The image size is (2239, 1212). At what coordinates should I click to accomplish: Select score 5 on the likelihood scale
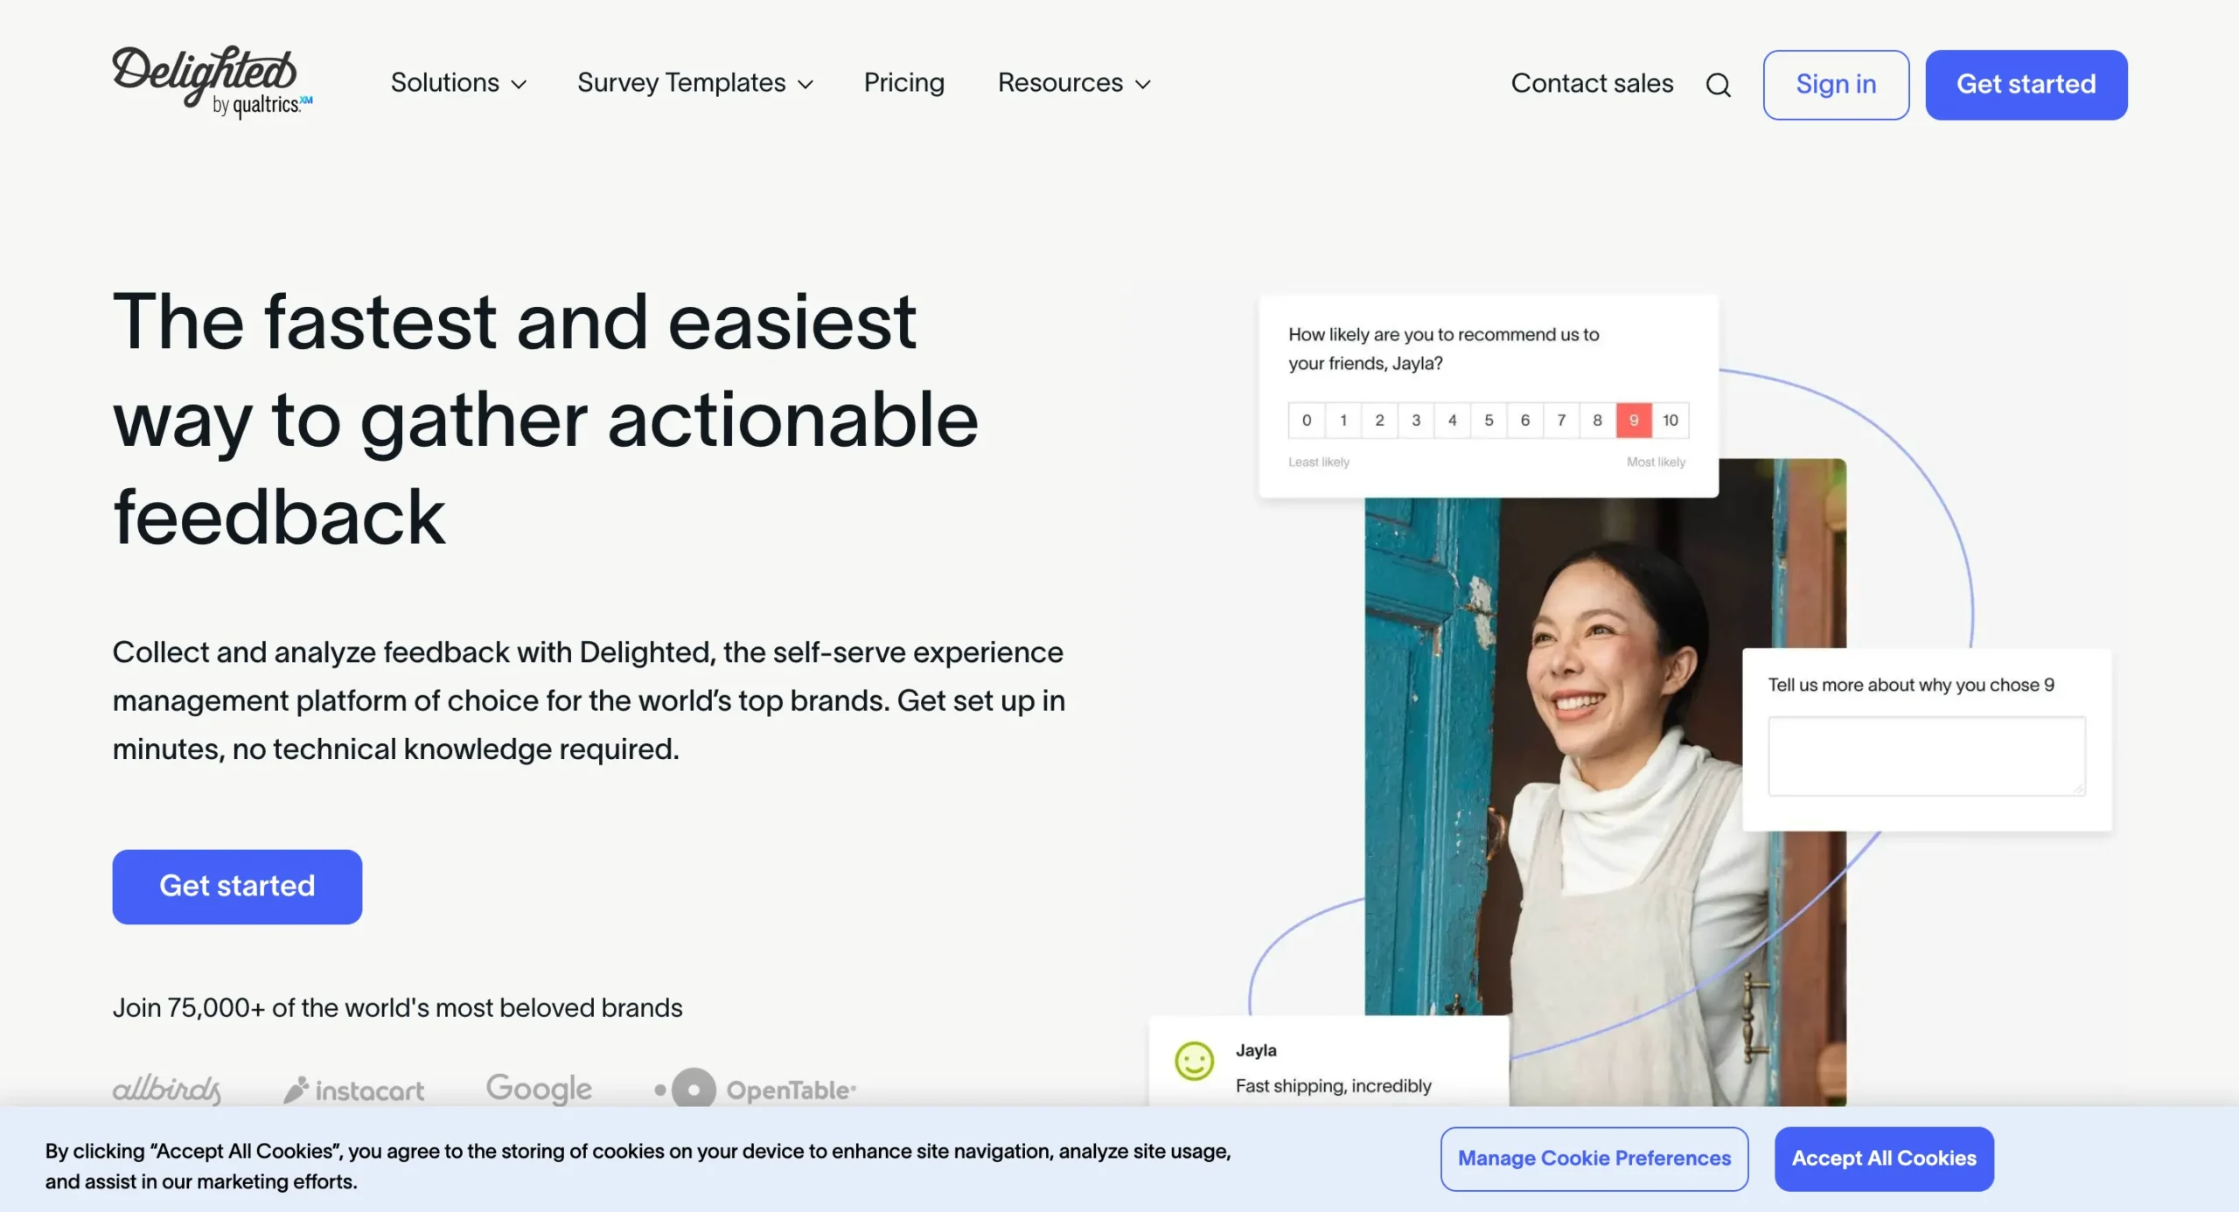coord(1489,420)
